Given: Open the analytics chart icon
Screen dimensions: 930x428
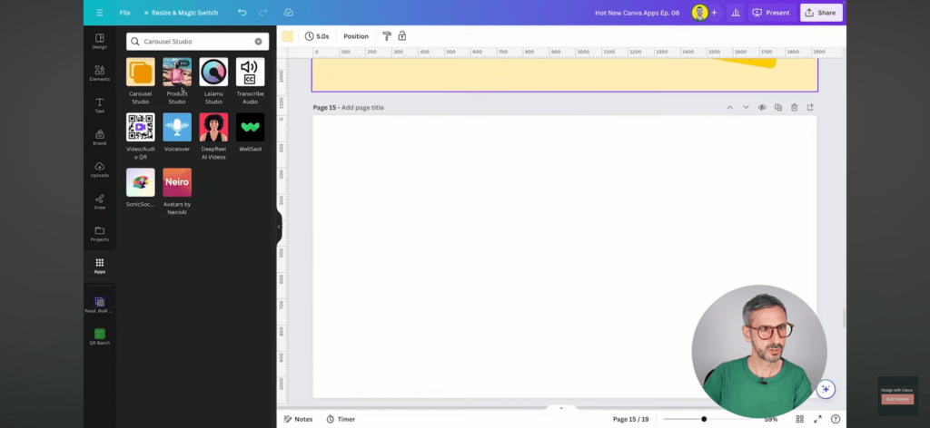Looking at the screenshot, I should (x=736, y=13).
